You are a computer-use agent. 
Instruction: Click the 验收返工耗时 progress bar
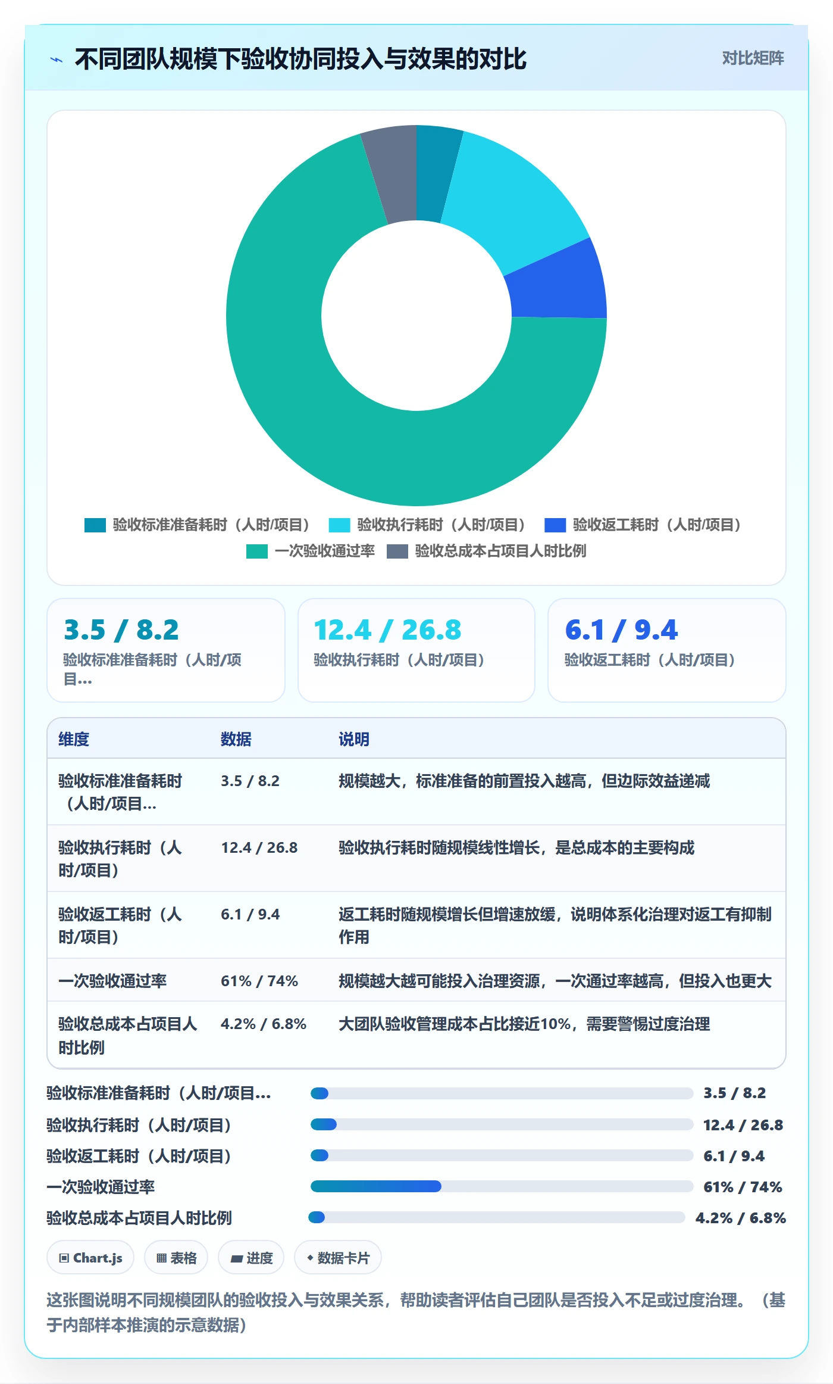[502, 1155]
